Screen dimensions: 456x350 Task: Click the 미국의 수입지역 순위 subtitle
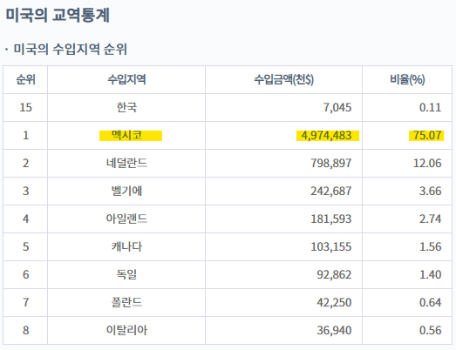(70, 49)
